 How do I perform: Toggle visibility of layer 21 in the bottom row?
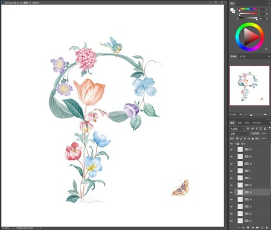point(231,220)
